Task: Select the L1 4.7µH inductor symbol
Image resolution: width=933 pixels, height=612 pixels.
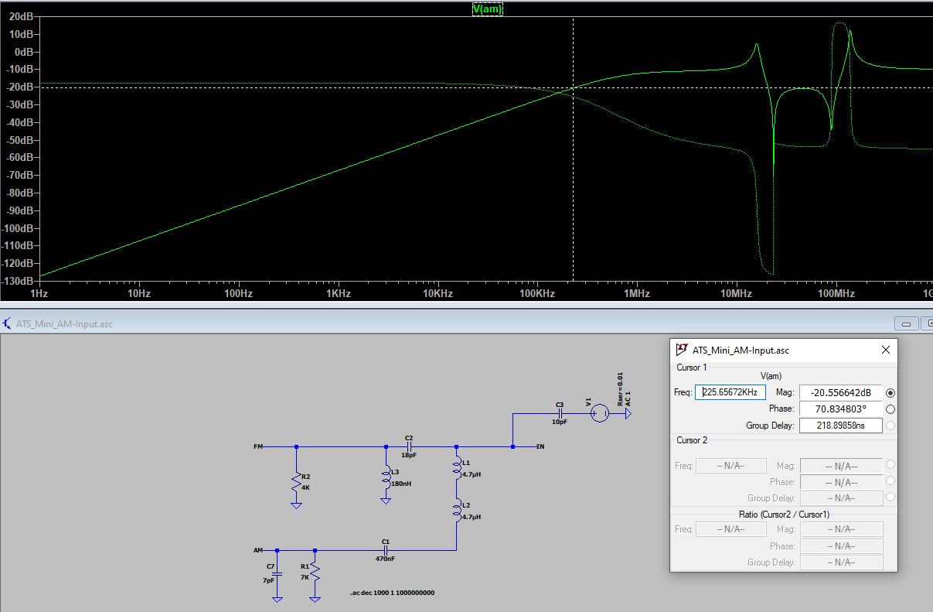Action: coord(457,469)
